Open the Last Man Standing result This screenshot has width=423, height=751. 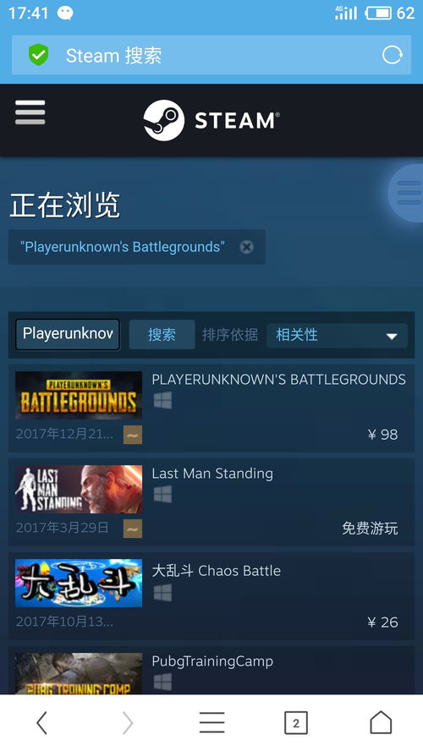tap(211, 502)
